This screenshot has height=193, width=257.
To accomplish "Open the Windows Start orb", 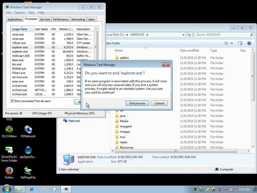I will (x=7, y=189).
